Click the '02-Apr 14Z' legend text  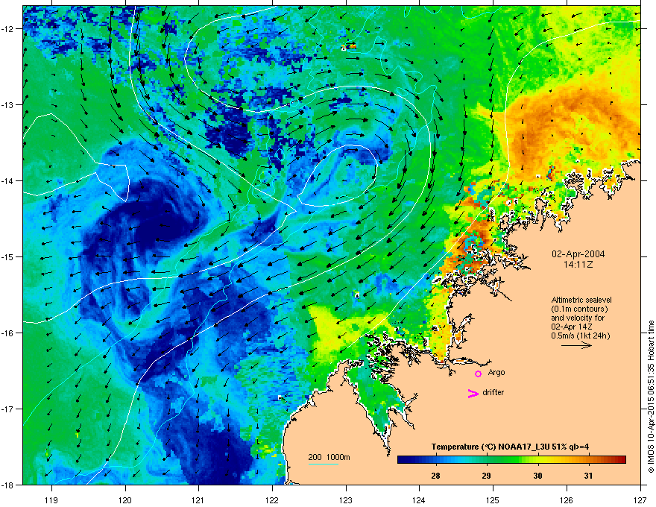(x=571, y=327)
